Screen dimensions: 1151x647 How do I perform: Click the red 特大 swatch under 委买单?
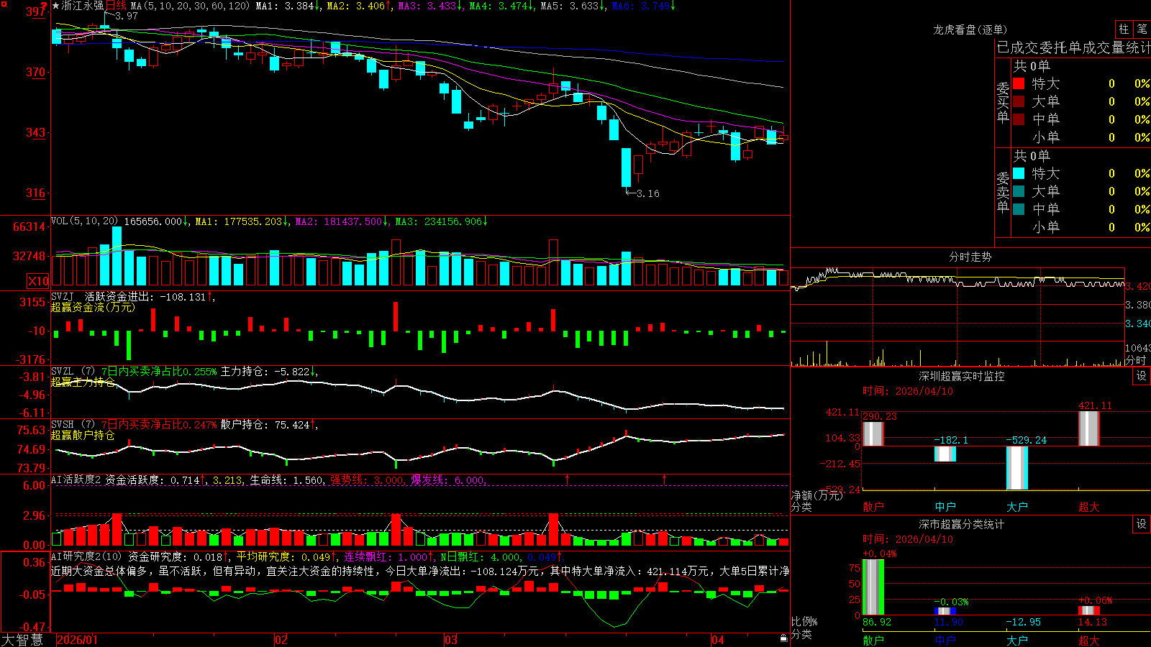[x=1019, y=83]
